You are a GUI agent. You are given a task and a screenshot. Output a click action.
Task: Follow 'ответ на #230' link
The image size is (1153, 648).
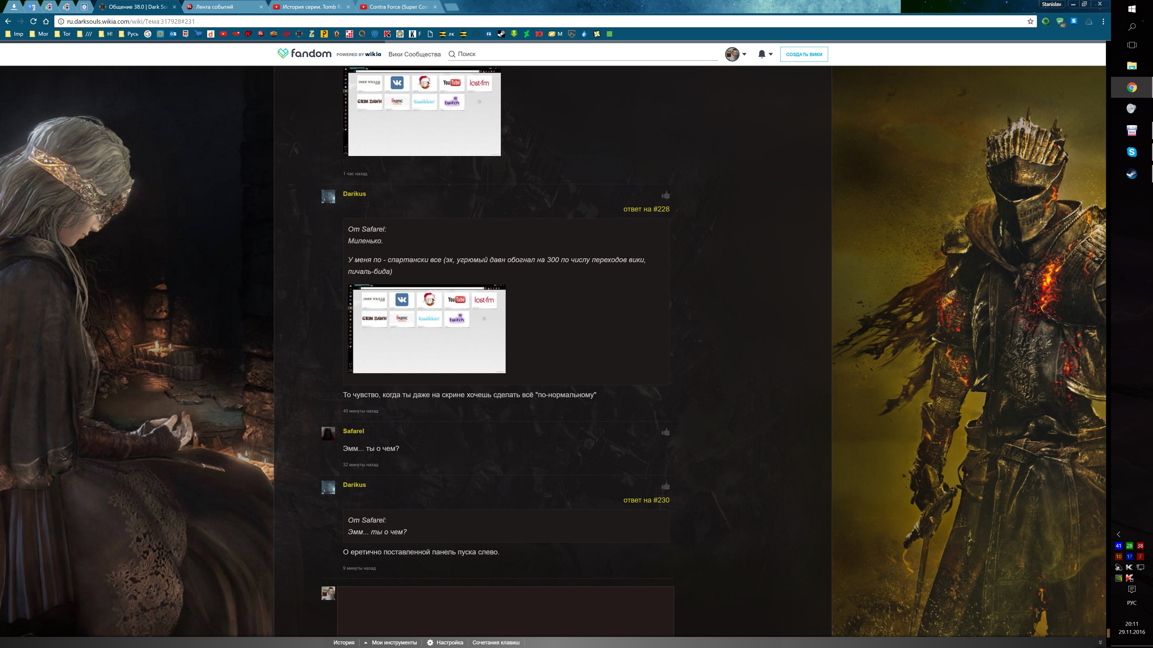[x=646, y=500]
